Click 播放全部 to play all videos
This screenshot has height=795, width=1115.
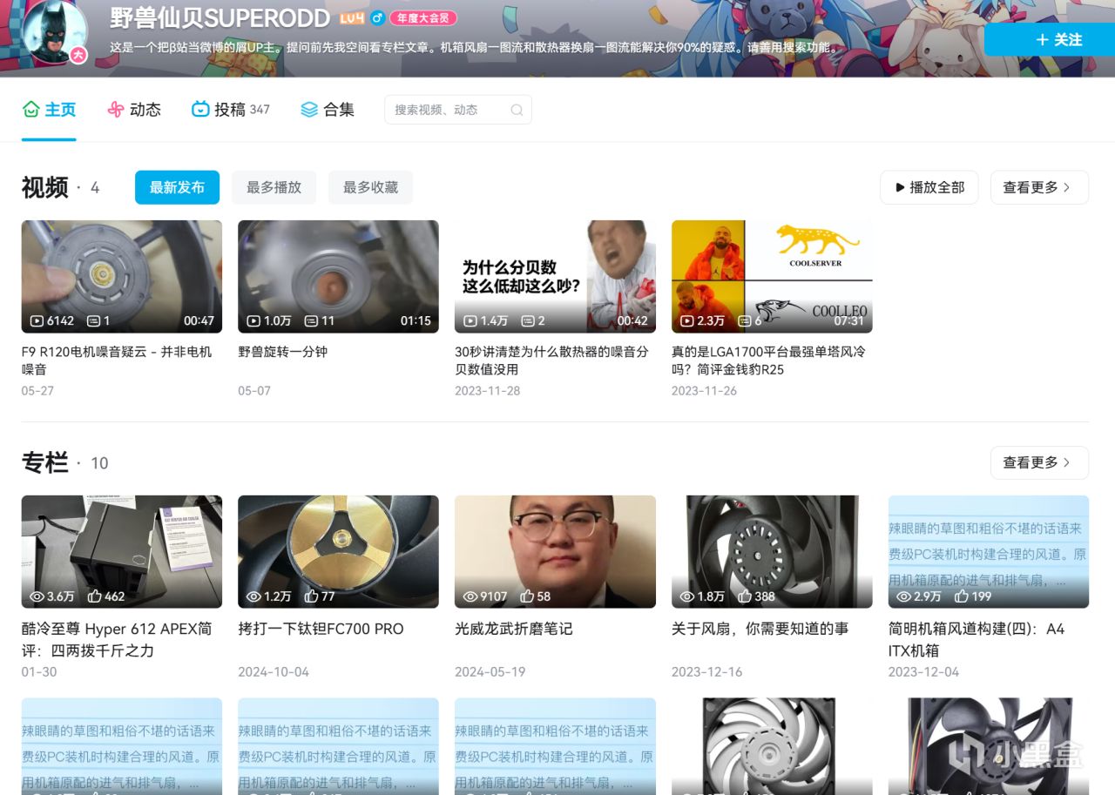(929, 187)
